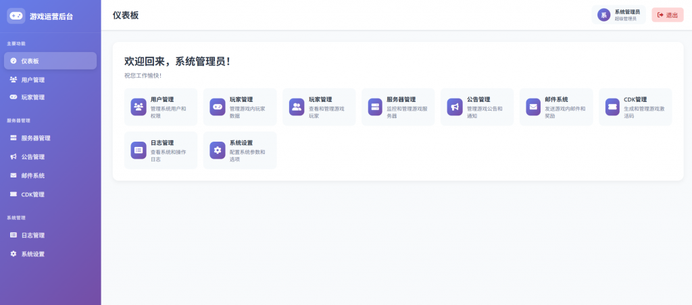Screen dimensions: 692x305
Task: Click the round 系 avatar in the header
Action: tap(603, 15)
